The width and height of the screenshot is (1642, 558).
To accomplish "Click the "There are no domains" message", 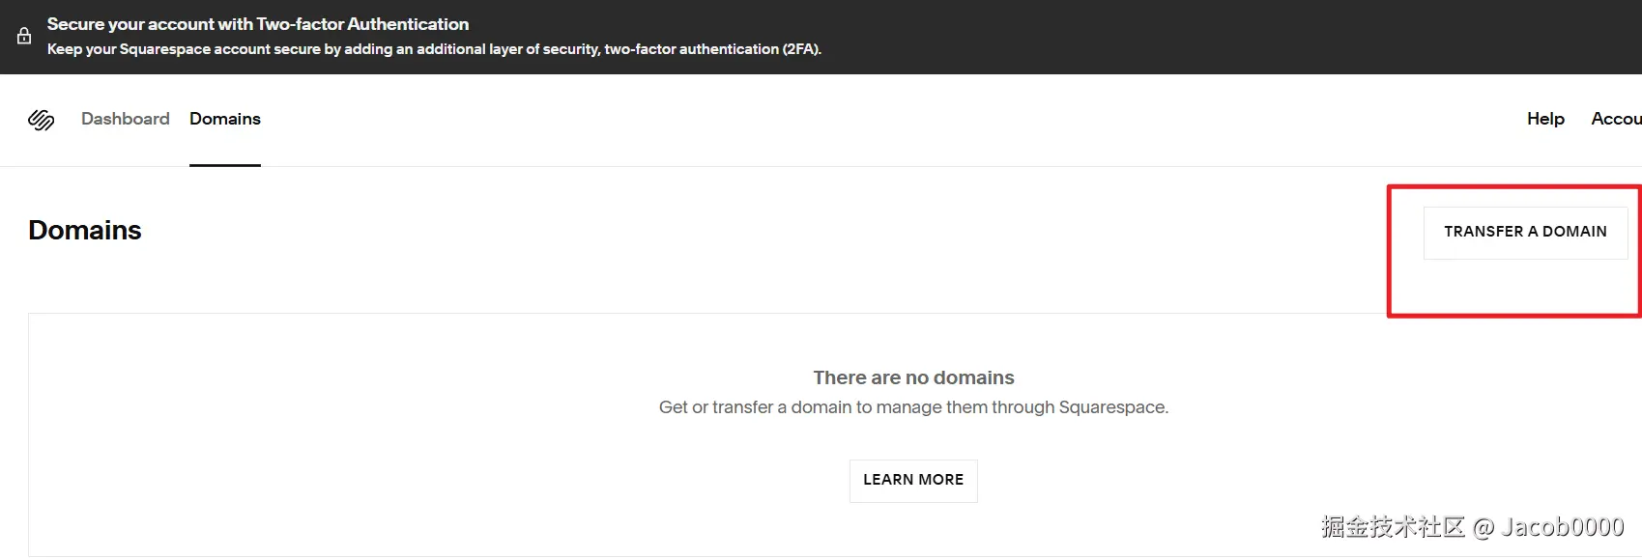I will point(913,377).
